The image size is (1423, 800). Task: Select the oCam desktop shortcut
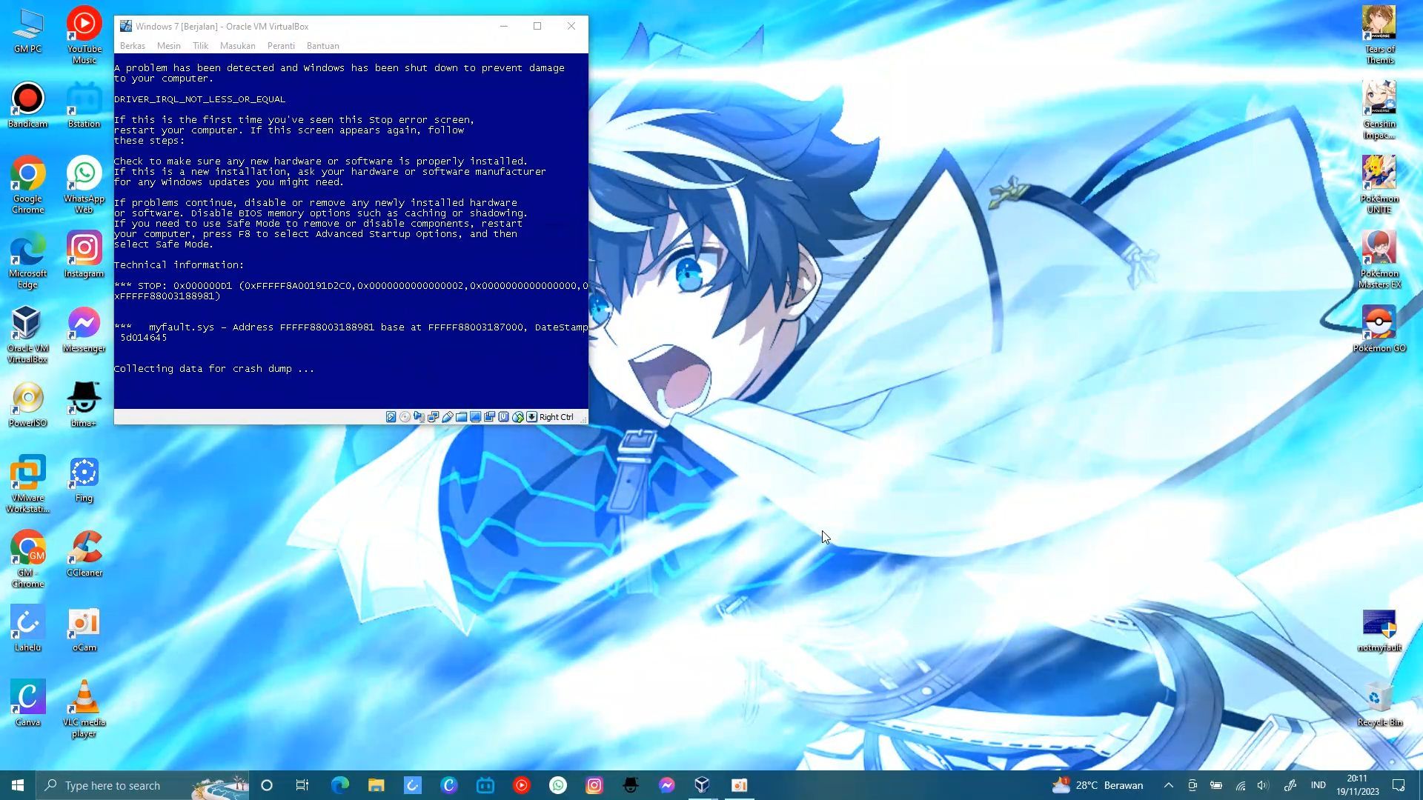pyautogui.click(x=84, y=629)
